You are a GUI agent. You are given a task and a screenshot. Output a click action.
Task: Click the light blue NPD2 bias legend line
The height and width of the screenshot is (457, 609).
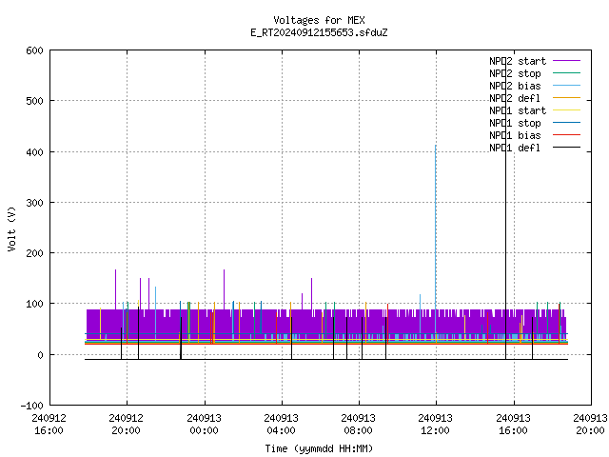click(x=566, y=86)
